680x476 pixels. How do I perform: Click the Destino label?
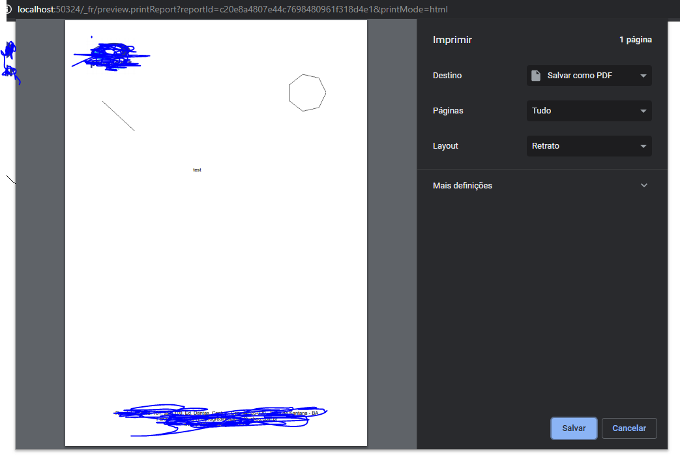pyautogui.click(x=447, y=76)
